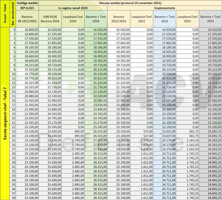Click the 'Barema + Toel 2023' column header

210,19
